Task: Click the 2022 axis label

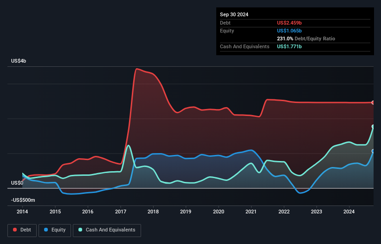Action: click(284, 212)
